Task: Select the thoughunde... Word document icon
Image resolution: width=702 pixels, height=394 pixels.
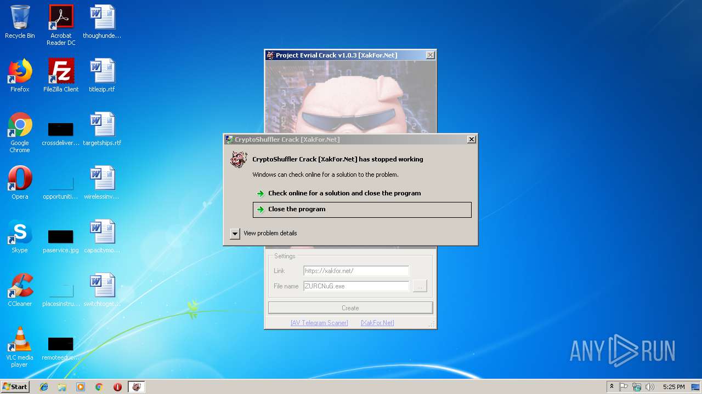Action: pos(102,22)
